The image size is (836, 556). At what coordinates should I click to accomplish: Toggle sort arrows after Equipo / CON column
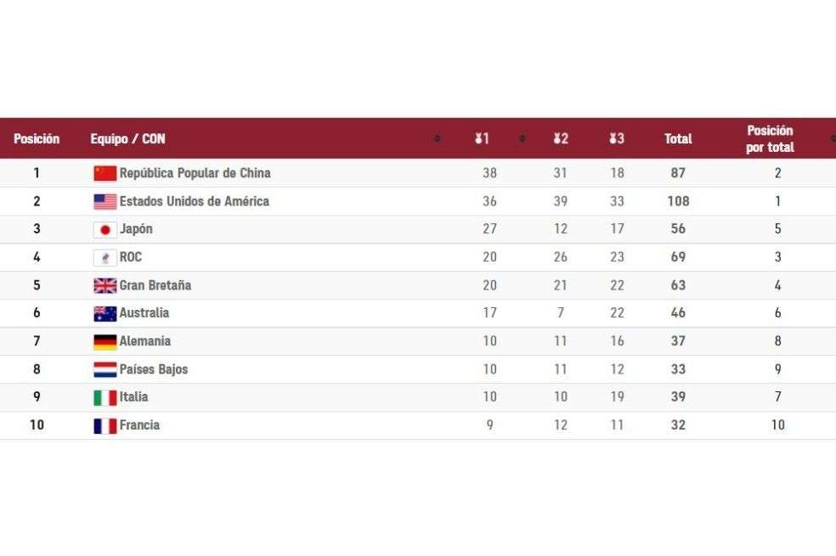coord(438,138)
